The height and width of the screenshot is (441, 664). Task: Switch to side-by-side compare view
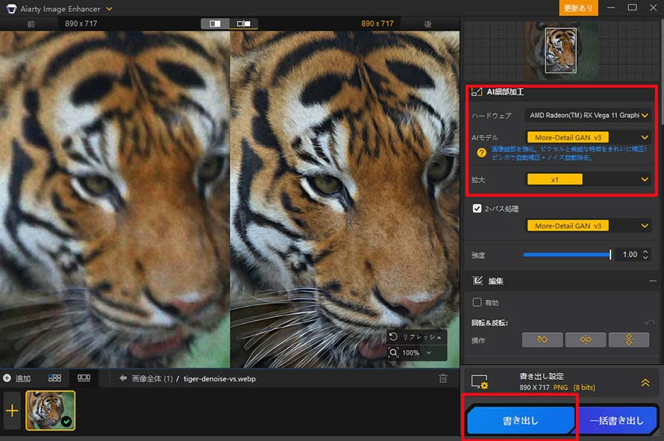243,24
